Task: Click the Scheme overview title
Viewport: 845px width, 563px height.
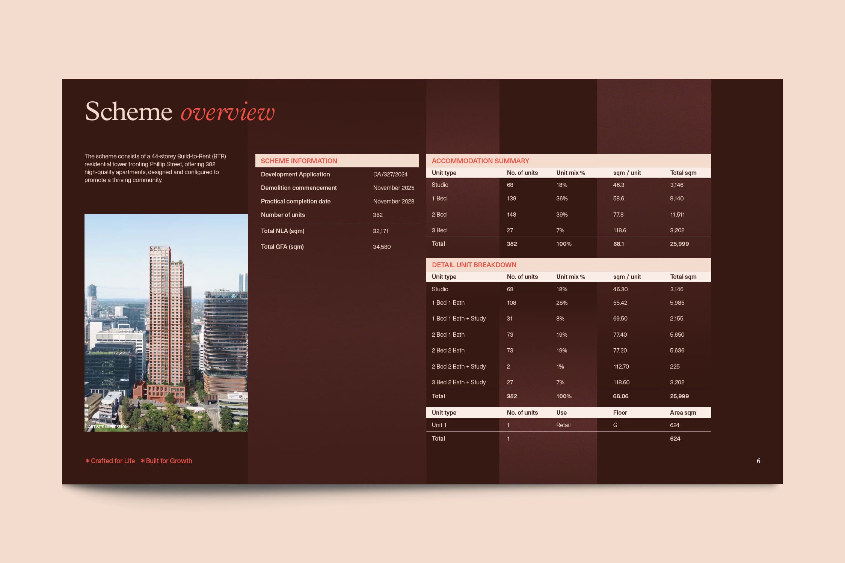Action: coord(180,111)
